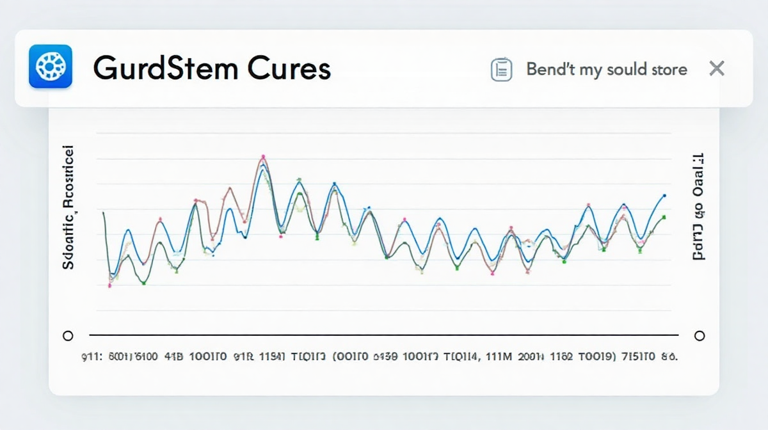Viewport: 768px width, 430px height.
Task: Grab the left circle handle of the axis
Action: (x=68, y=335)
